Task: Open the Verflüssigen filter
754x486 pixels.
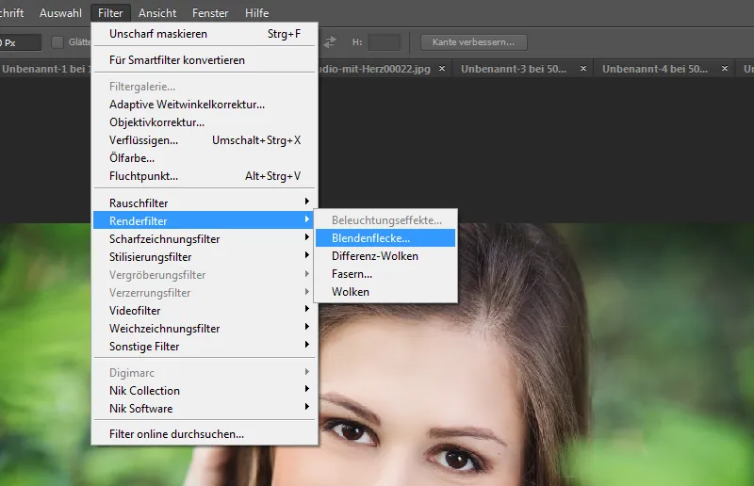Action: [x=205, y=140]
